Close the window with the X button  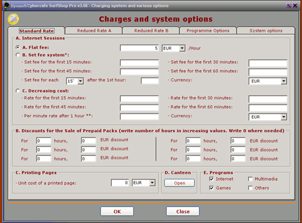(295, 5)
